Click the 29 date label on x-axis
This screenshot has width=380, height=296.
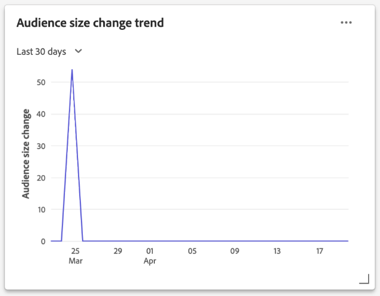click(x=118, y=251)
